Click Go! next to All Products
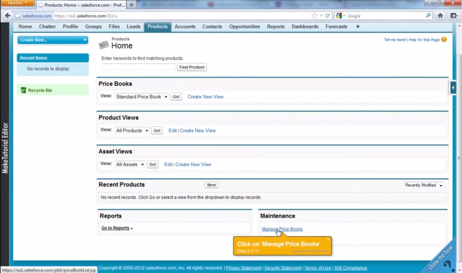This screenshot has height=273, width=462. pos(157,130)
